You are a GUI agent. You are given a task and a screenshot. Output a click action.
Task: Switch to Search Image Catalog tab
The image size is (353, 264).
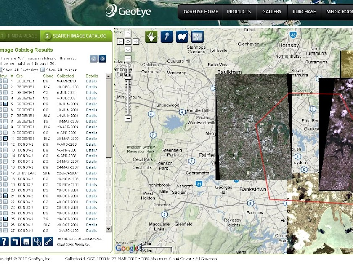76,36
